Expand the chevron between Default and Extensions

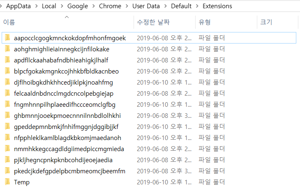point(197,6)
